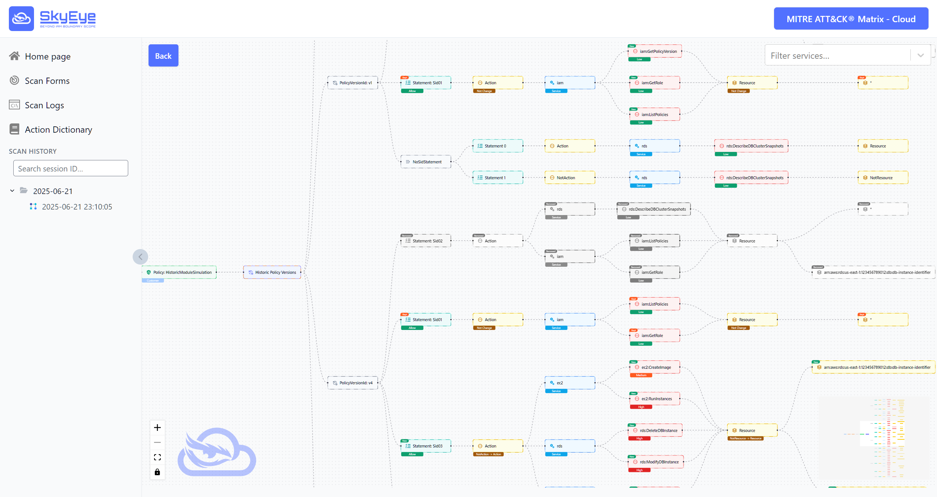Viewport: 937px width, 497px height.
Task: Open the Filter services dropdown arrow
Action: (920, 55)
